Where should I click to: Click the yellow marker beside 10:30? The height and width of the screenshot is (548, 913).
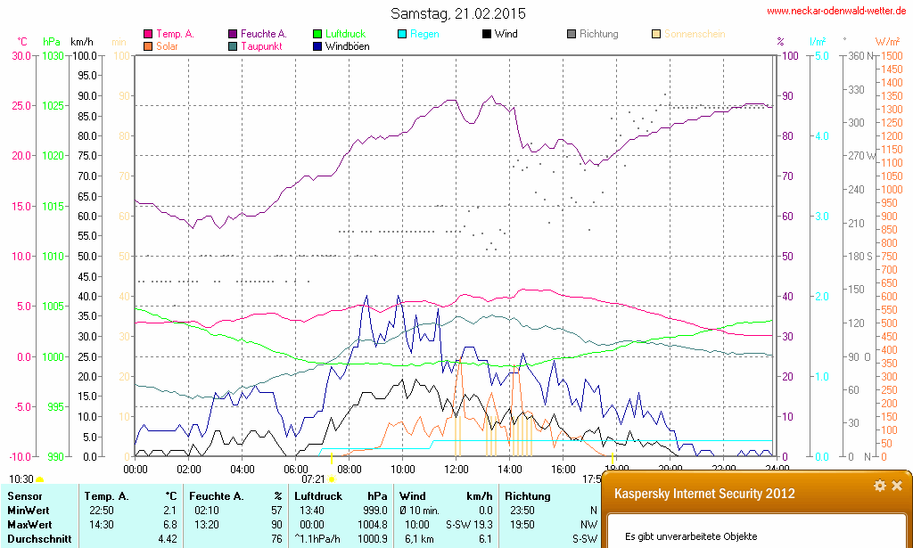[39, 480]
